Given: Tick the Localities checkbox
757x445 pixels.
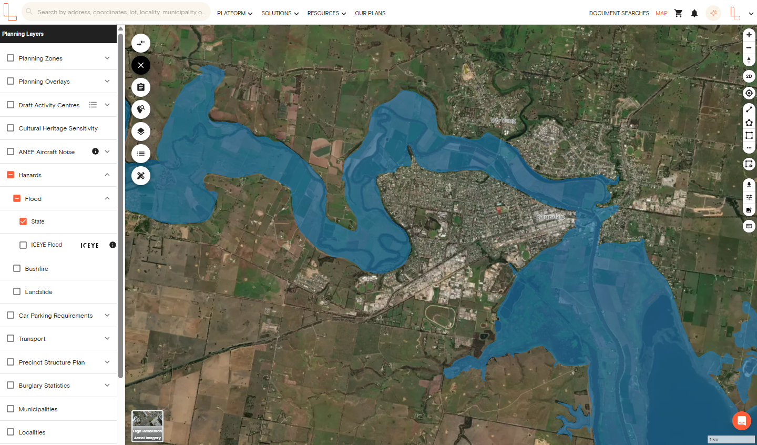Looking at the screenshot, I should click(11, 432).
